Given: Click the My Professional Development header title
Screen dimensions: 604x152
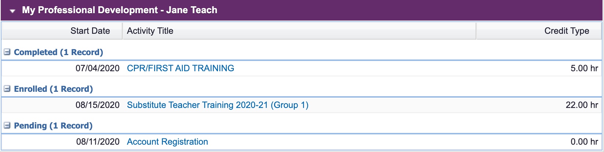Looking at the screenshot, I should (120, 10).
